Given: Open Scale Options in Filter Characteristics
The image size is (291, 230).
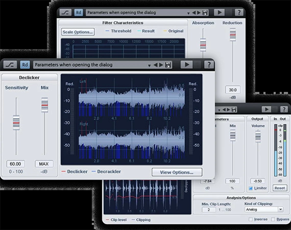Looking at the screenshot, I should coord(78,32).
